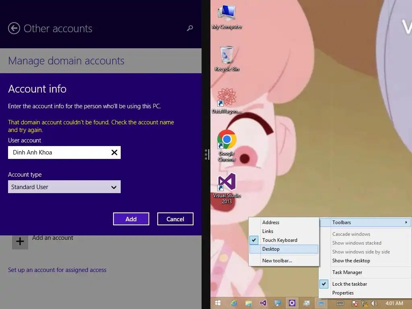Open Action Center flag icon
This screenshot has height=309, width=412.
[355, 303]
